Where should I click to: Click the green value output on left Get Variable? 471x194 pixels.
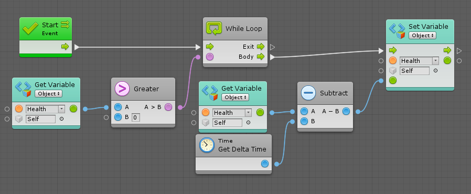click(x=73, y=109)
